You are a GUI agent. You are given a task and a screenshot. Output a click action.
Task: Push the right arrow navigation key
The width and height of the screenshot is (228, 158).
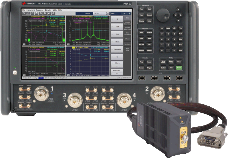click(181, 15)
